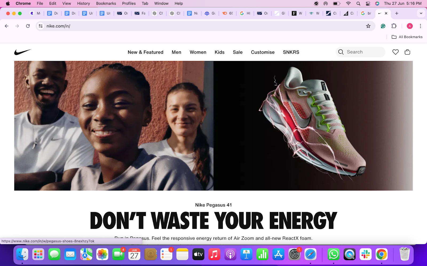Open App Store from the Dock

[x=278, y=255]
